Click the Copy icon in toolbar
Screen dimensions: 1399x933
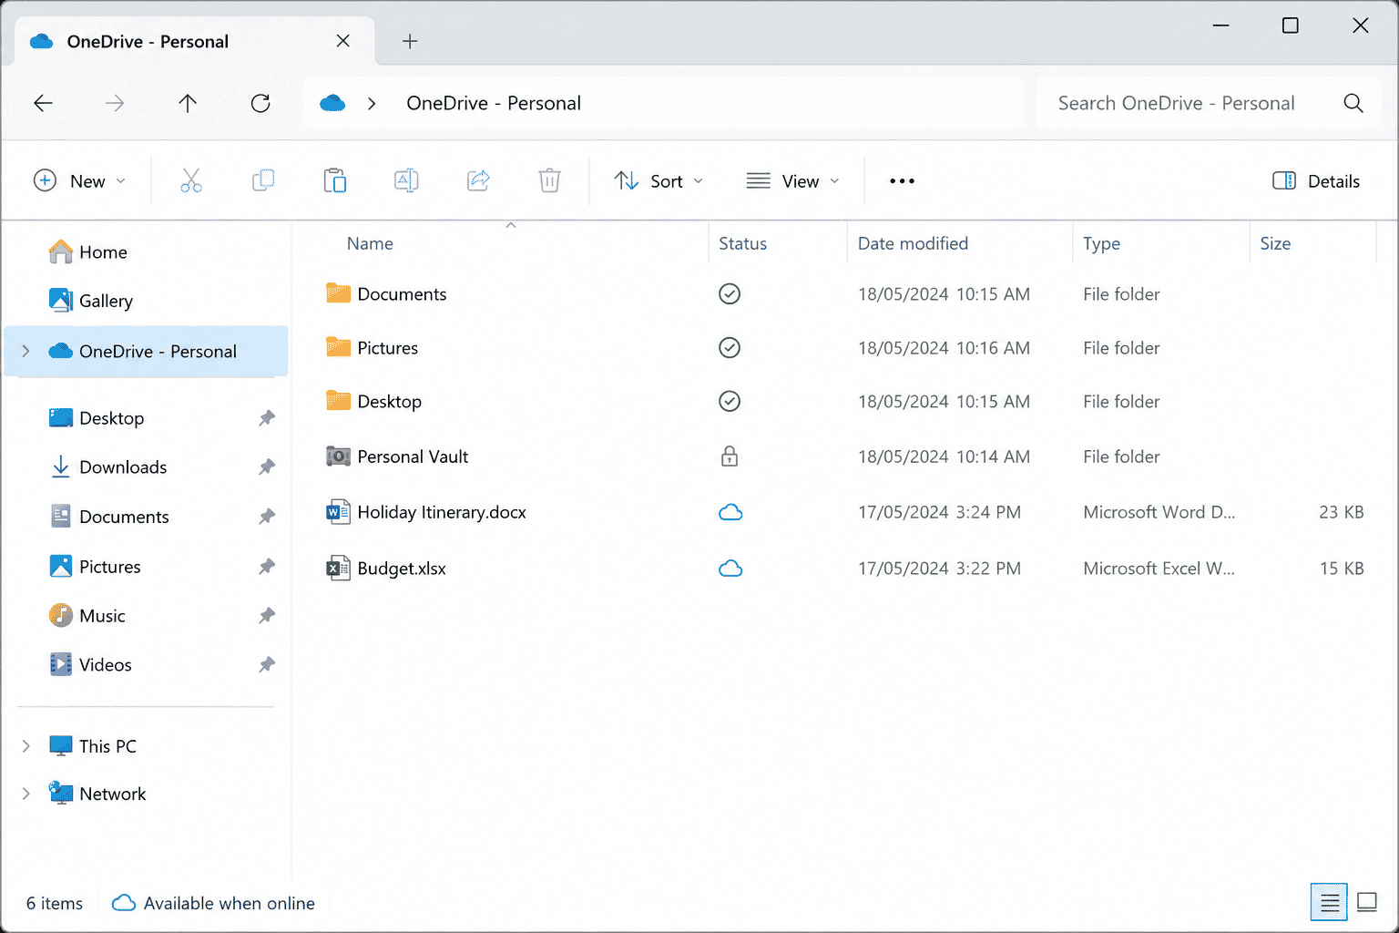tap(263, 180)
